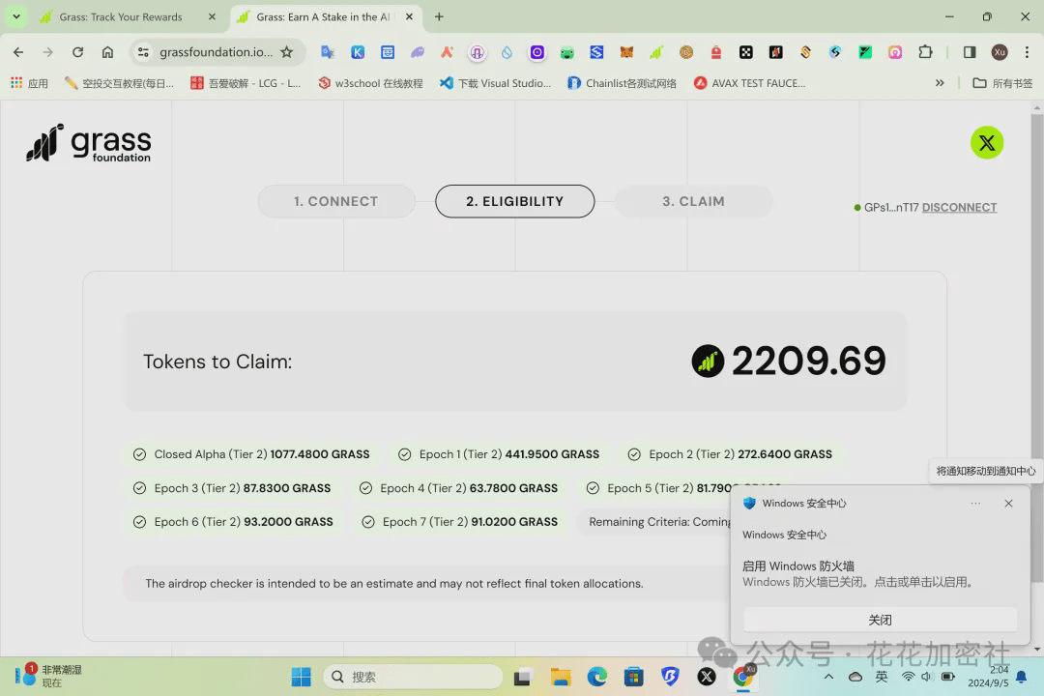Screen dimensions: 1044x696
Task: Open a new browser tab
Action: [439, 17]
